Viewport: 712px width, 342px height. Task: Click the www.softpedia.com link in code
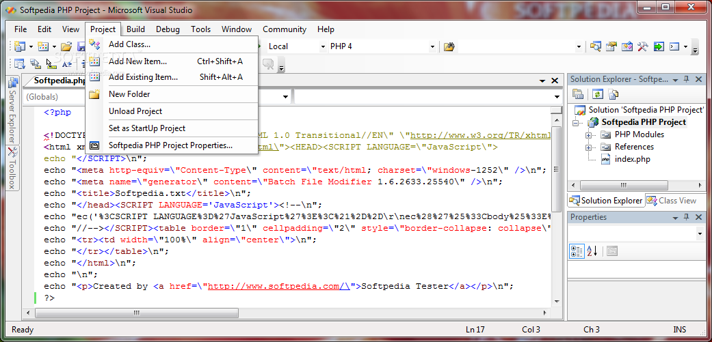(279, 286)
